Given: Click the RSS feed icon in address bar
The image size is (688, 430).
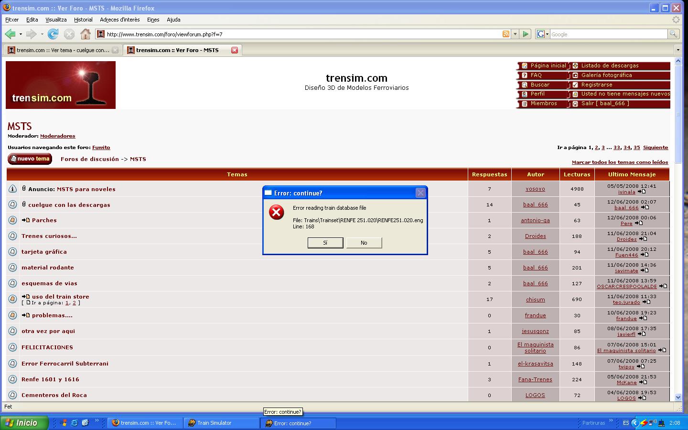Looking at the screenshot, I should point(505,34).
